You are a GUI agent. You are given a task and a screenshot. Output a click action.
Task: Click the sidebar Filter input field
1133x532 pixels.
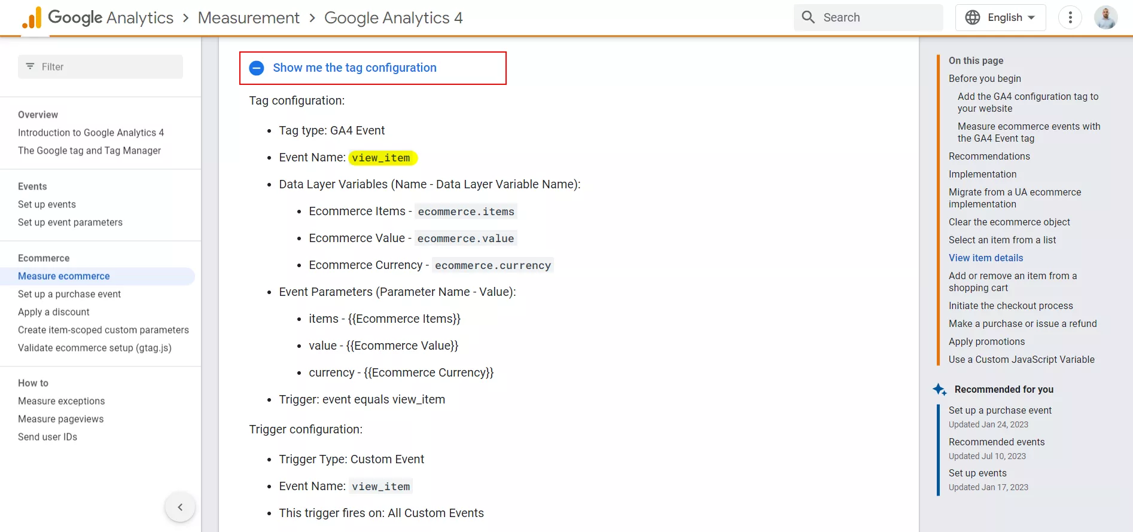pyautogui.click(x=100, y=66)
